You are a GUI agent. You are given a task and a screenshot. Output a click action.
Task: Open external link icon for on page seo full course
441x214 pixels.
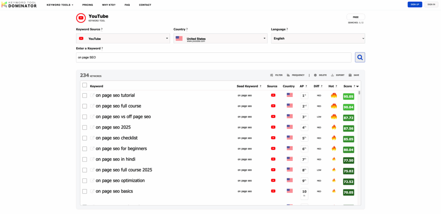coord(92,106)
